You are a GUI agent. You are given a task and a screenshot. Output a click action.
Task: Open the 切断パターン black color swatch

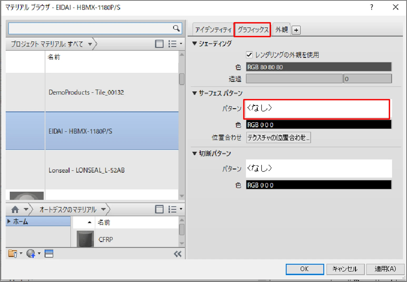pyautogui.click(x=319, y=185)
